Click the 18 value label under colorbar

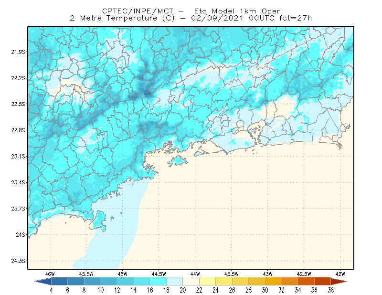(x=166, y=290)
